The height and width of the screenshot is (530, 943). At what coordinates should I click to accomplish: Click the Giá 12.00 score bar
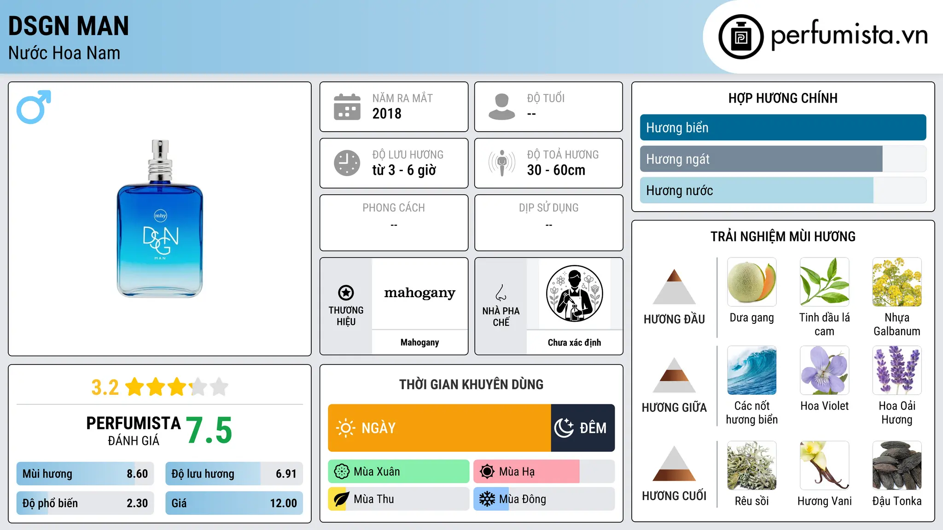(234, 503)
